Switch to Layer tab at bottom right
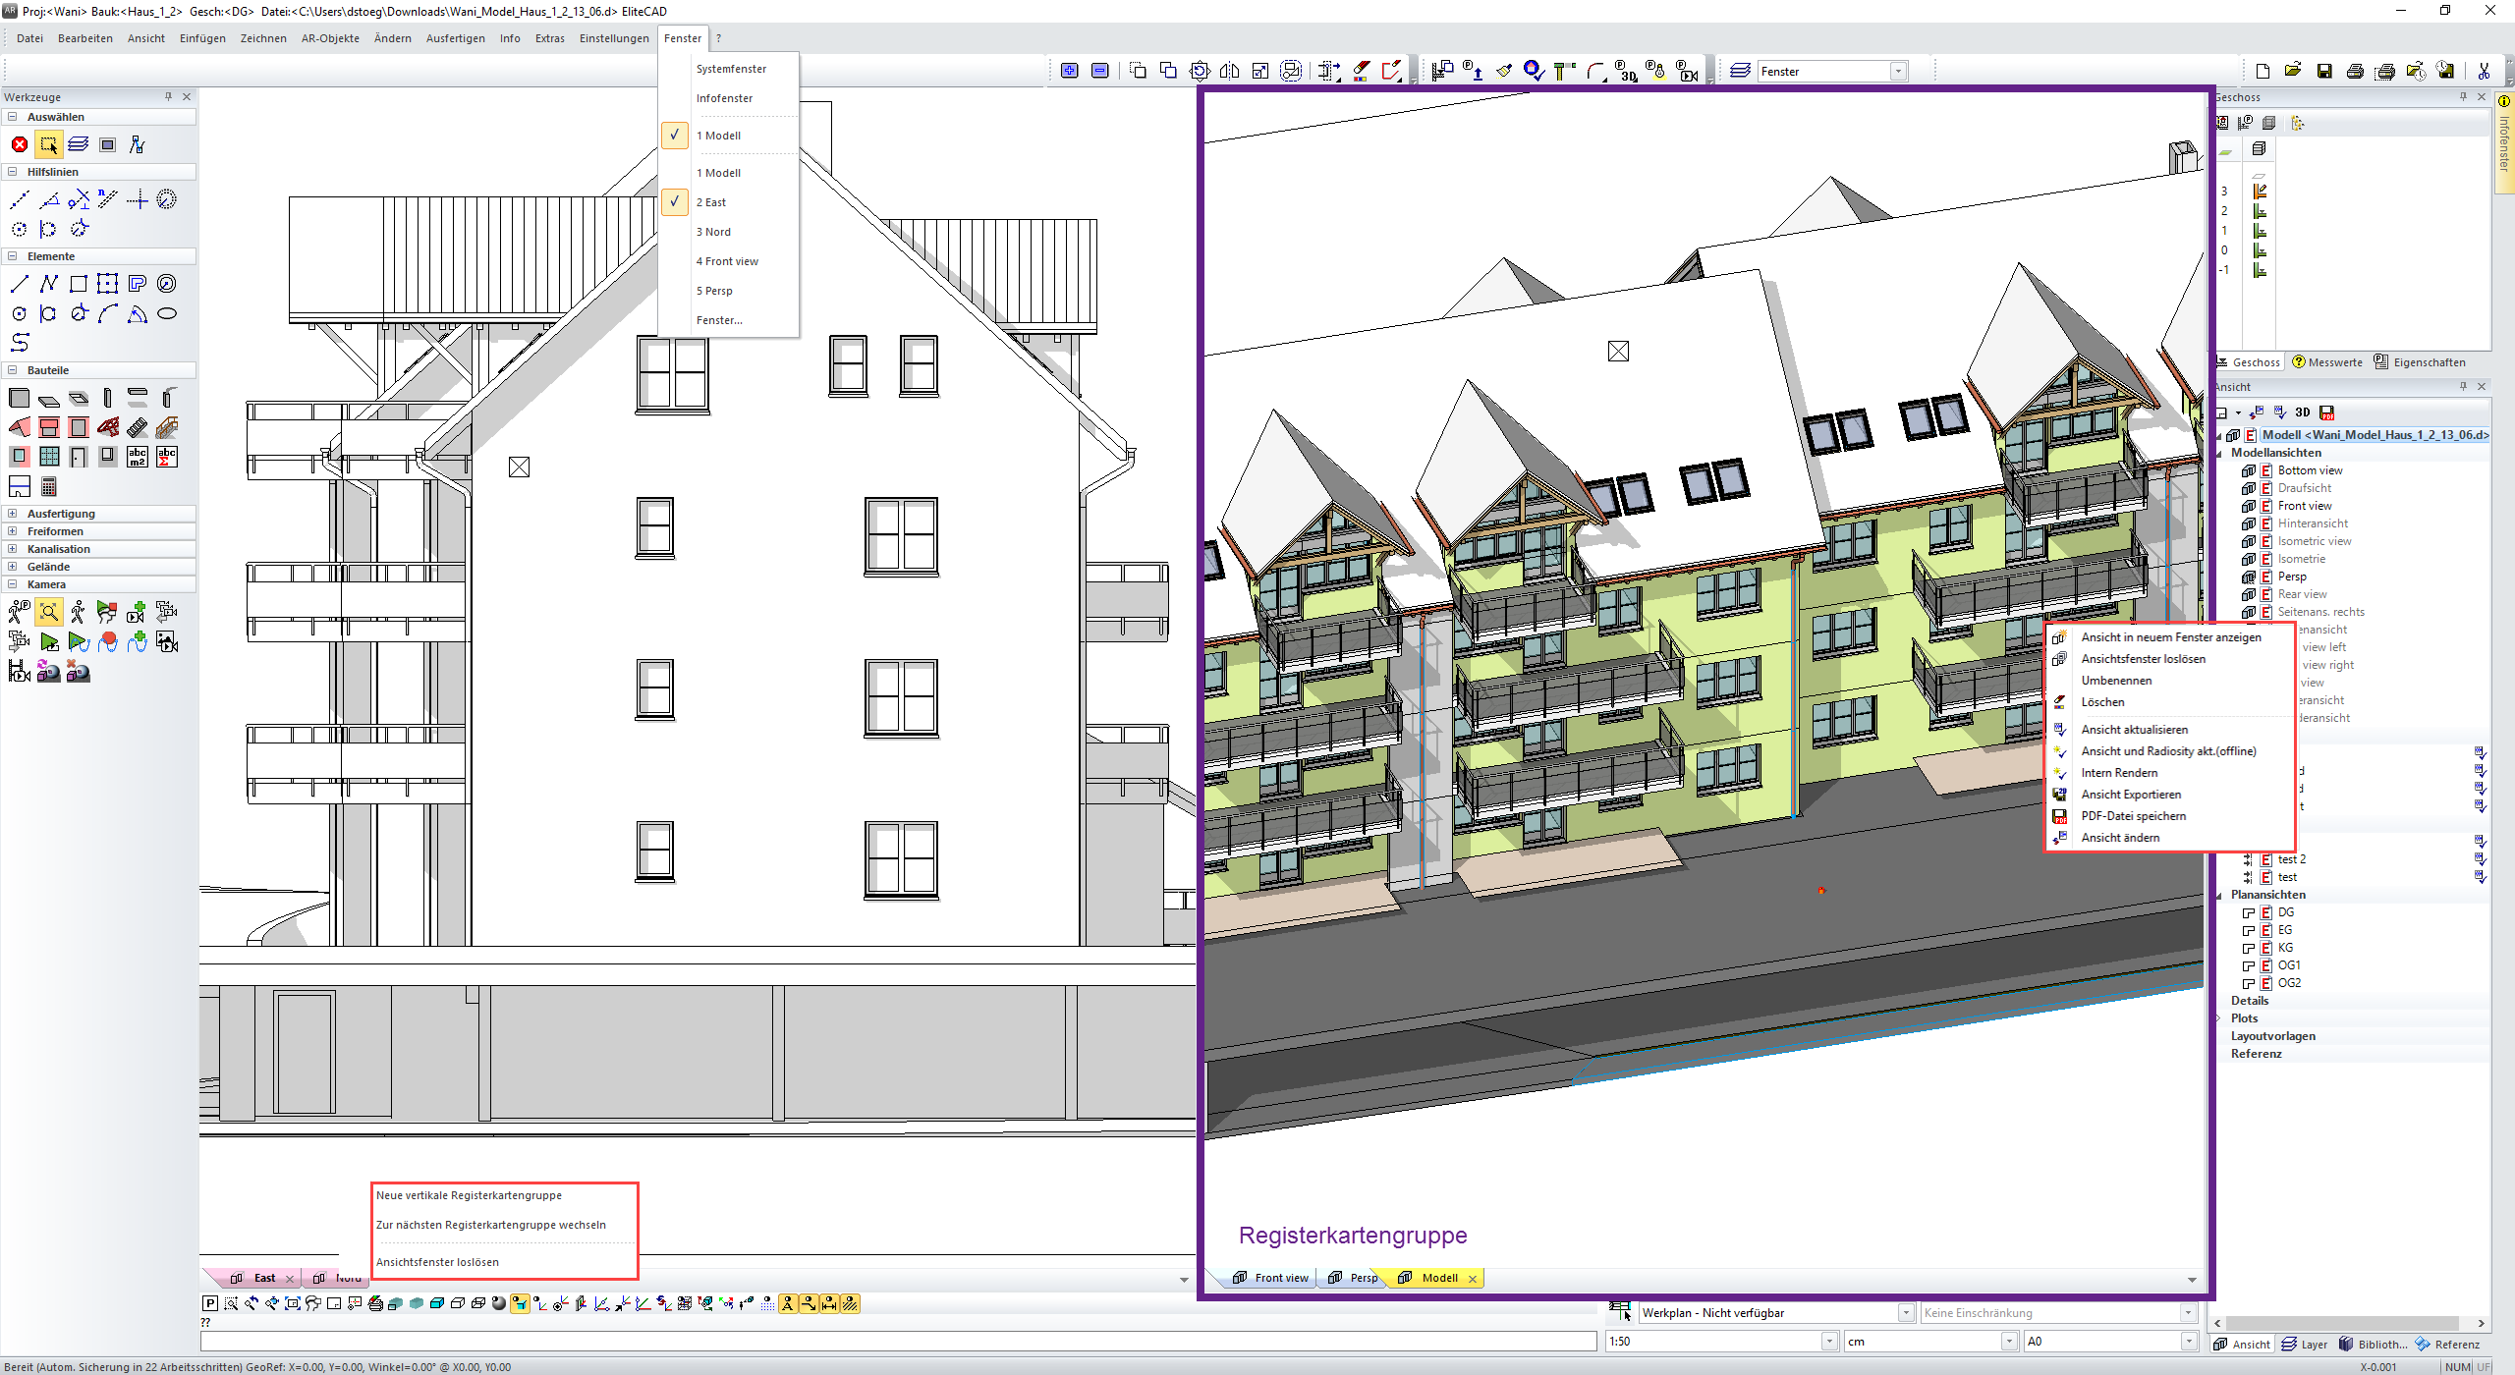This screenshot has height=1375, width=2515. (2305, 1345)
